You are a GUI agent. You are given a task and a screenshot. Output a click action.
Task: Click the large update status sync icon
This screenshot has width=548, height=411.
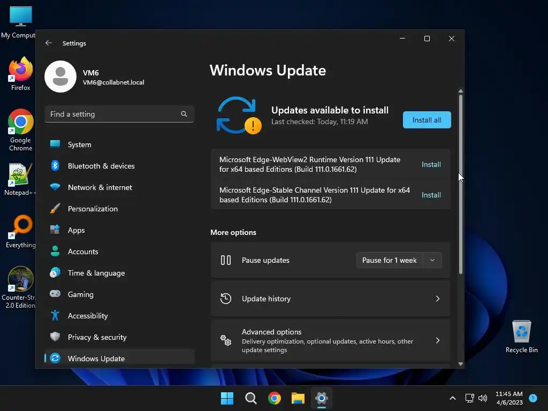[239, 116]
